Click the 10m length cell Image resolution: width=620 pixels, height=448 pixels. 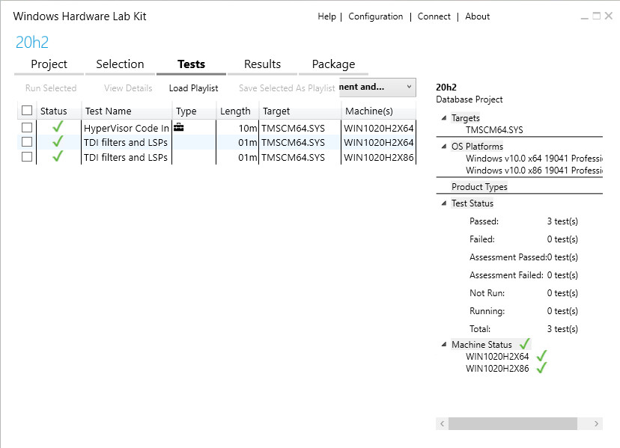click(x=248, y=128)
